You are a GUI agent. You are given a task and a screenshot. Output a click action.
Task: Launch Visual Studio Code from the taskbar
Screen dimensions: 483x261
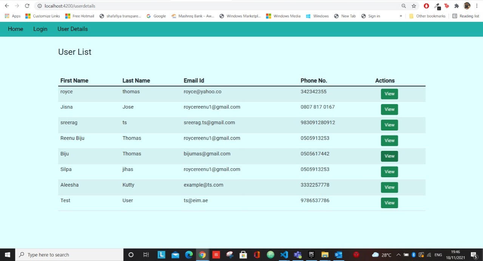284,255
